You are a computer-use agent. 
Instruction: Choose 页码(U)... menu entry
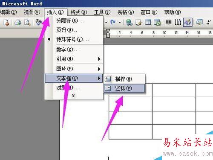[74, 30]
